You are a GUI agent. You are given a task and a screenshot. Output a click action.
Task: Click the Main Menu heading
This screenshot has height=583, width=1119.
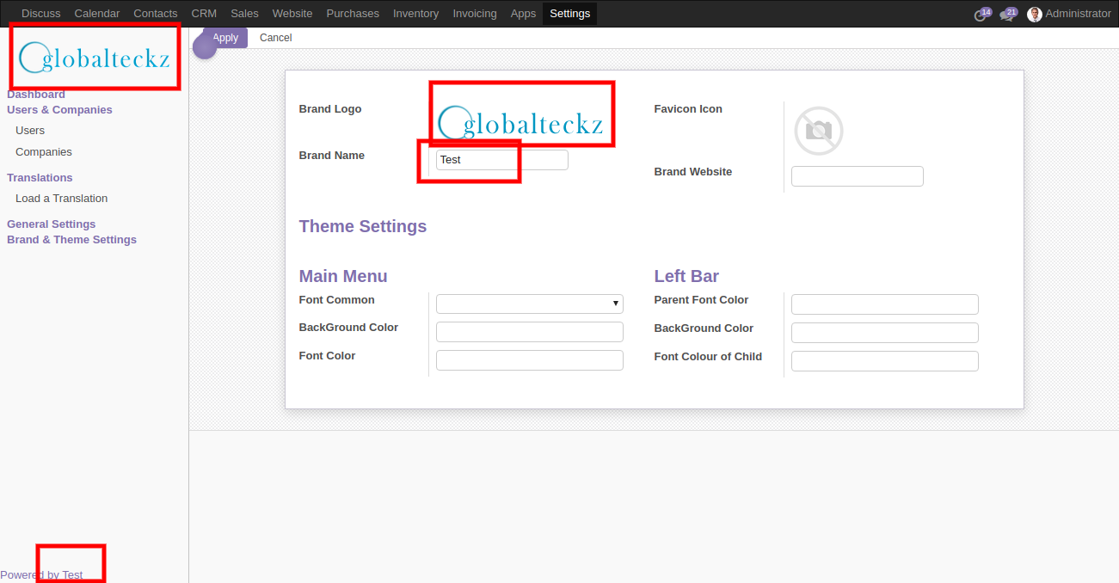click(343, 276)
